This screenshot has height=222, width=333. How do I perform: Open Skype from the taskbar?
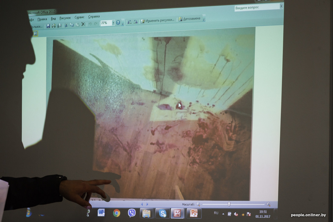coord(163,213)
